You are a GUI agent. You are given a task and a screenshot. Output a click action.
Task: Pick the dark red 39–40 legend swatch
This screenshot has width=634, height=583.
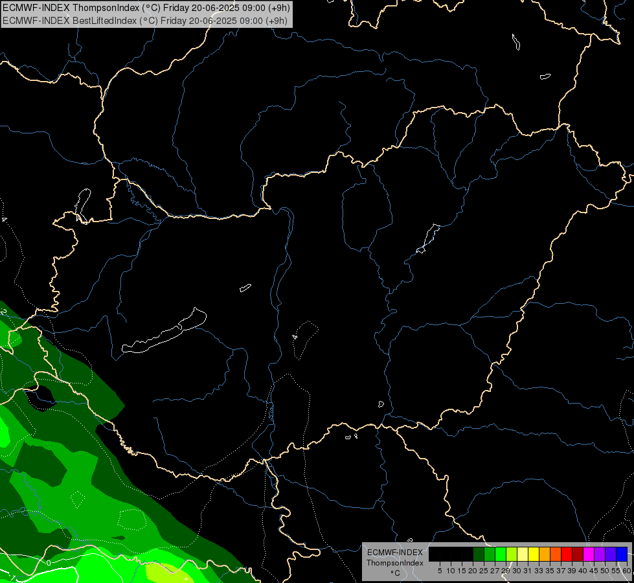pyautogui.click(x=578, y=554)
